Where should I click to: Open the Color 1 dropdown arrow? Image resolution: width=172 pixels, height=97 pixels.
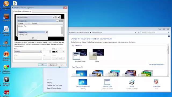57,51
